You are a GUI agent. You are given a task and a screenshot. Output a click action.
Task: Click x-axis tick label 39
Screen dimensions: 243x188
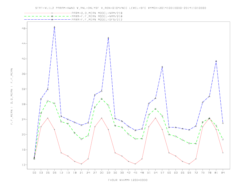(x=122, y=173)
